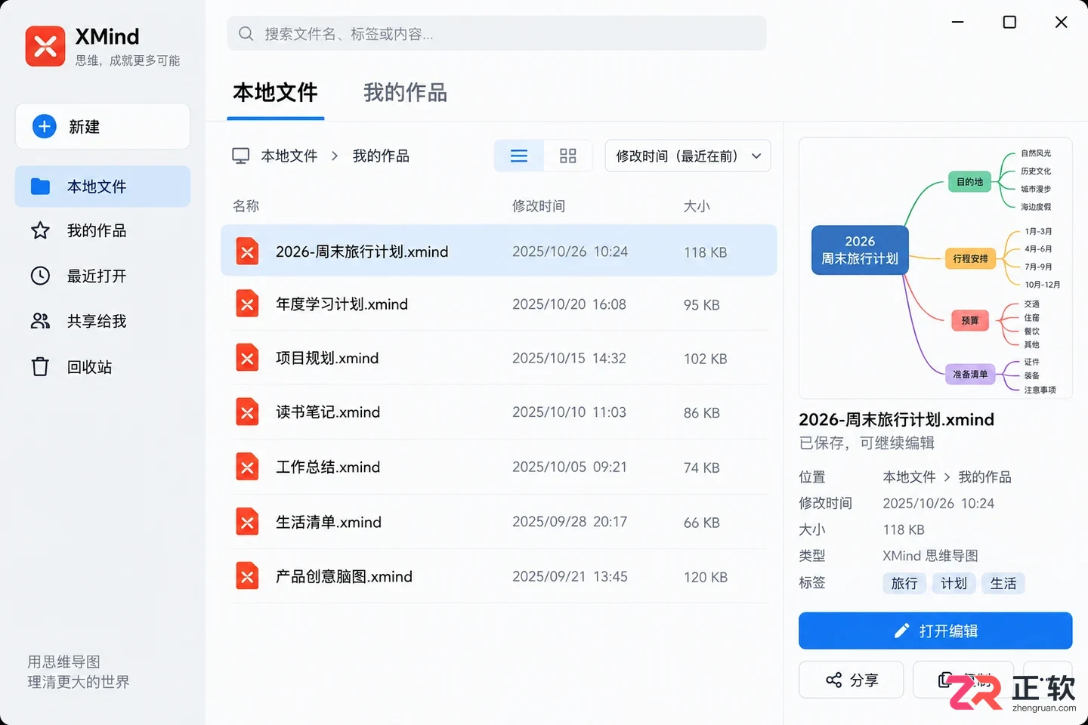
Task: Click the clock icon beside 最近打开
Action: [40, 276]
